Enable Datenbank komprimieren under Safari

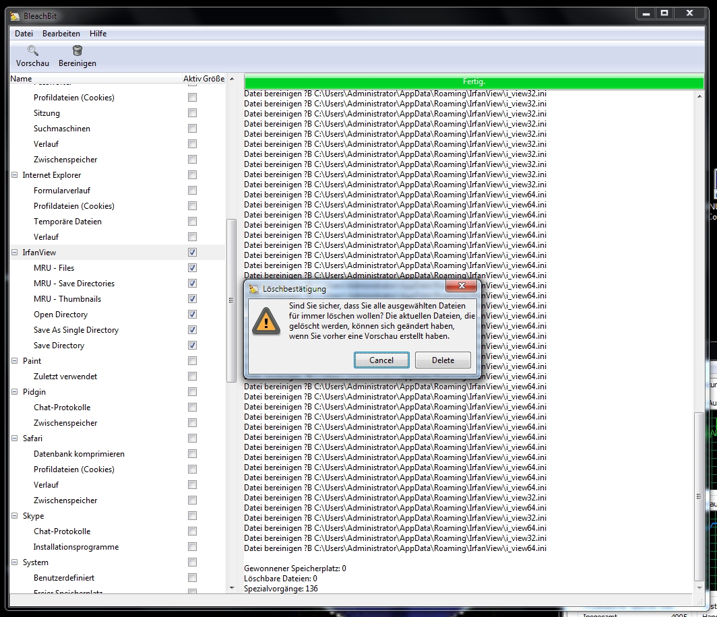point(192,453)
